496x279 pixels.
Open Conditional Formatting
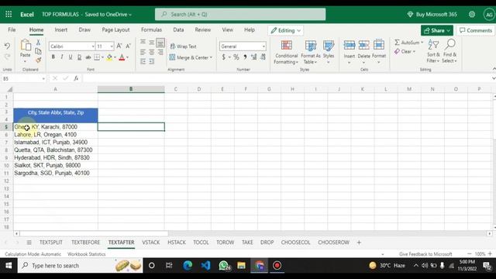pyautogui.click(x=286, y=52)
